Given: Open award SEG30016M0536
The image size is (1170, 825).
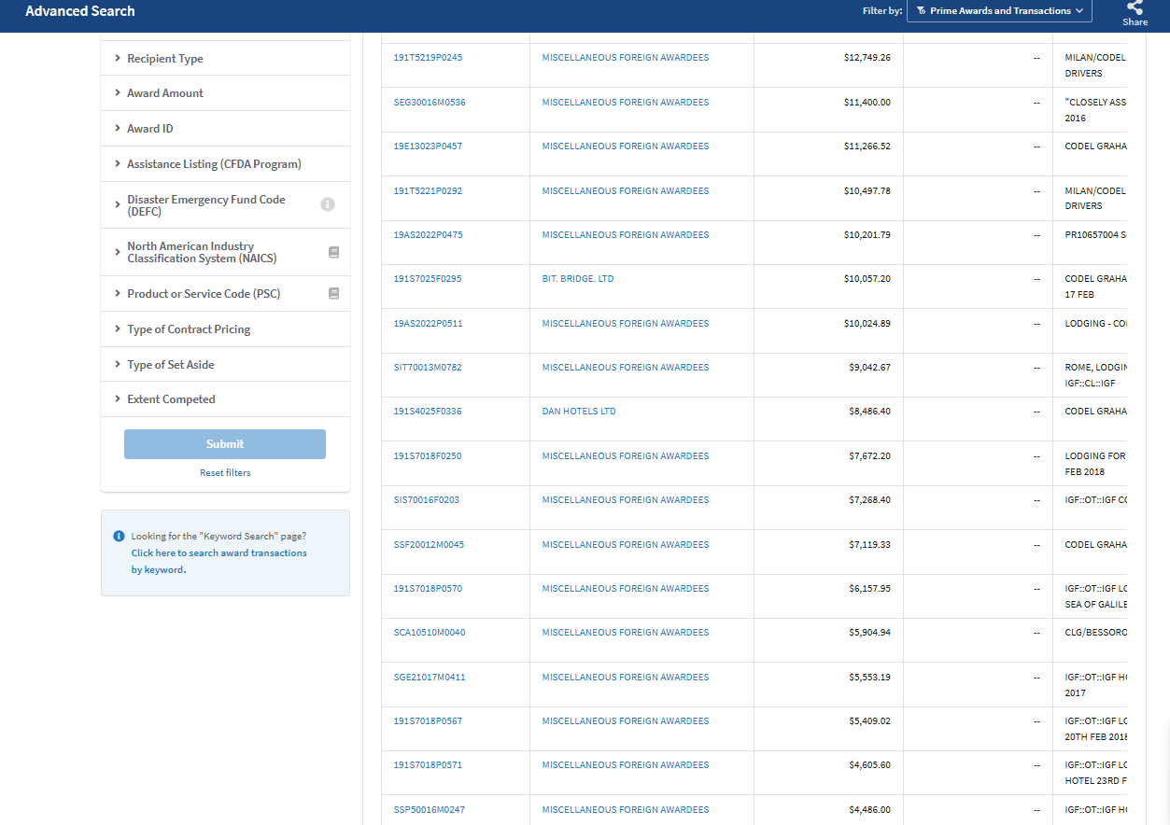Looking at the screenshot, I should point(429,103).
